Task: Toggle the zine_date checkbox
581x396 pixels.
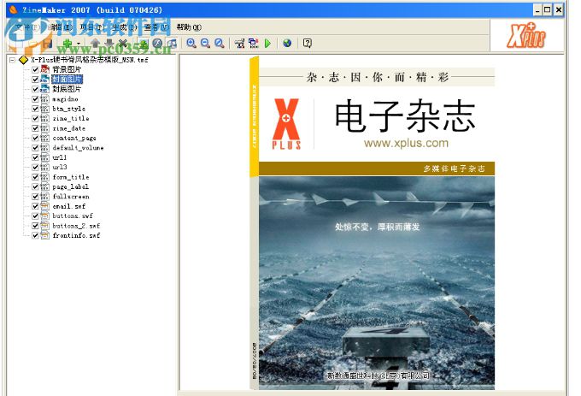Action: click(x=35, y=128)
